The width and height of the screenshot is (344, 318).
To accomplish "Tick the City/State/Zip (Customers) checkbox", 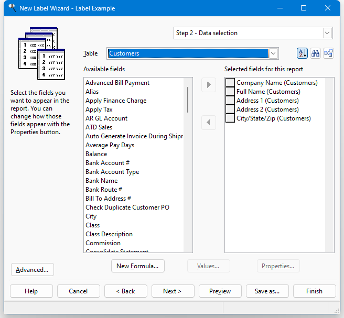I will pyautogui.click(x=230, y=118).
